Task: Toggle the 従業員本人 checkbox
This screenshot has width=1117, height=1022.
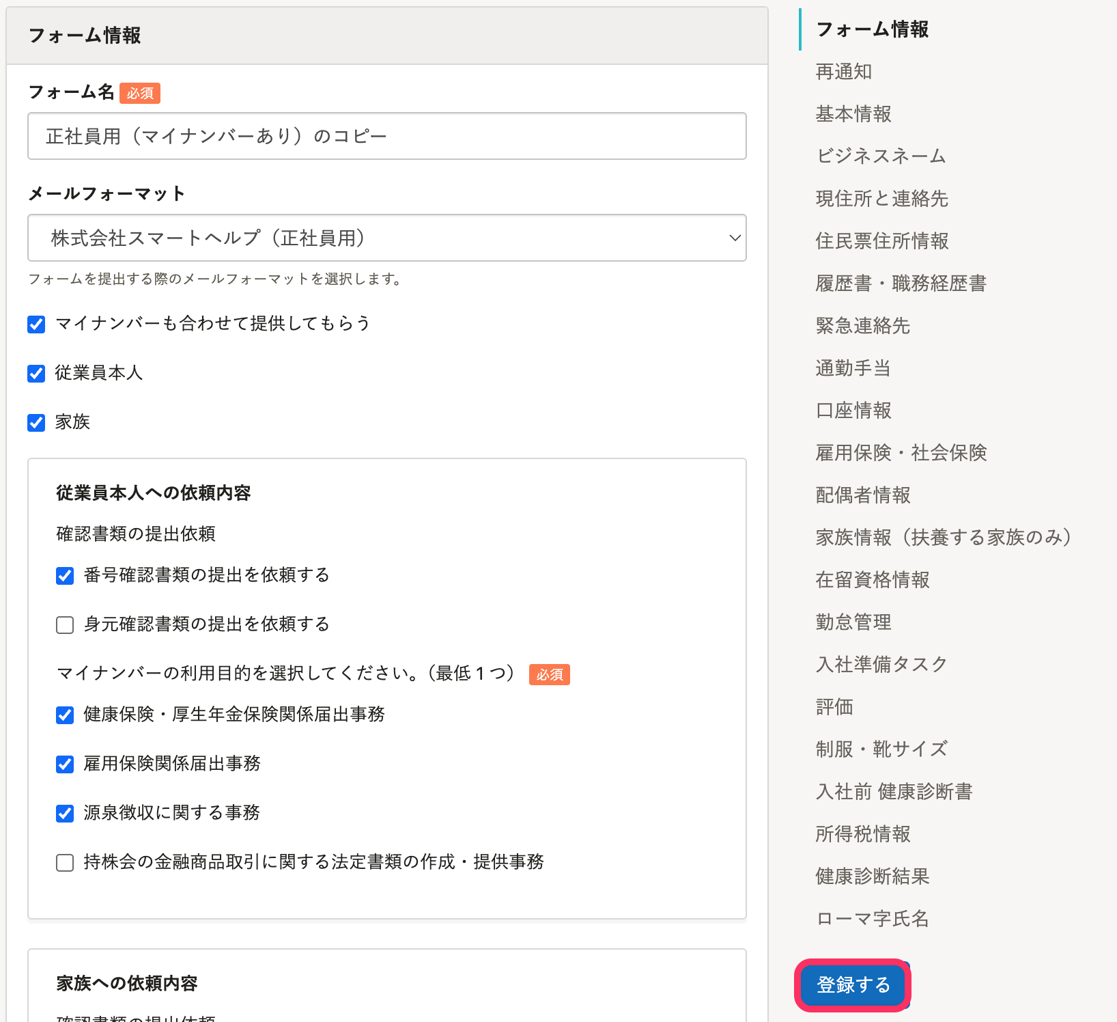Action: coord(36,373)
